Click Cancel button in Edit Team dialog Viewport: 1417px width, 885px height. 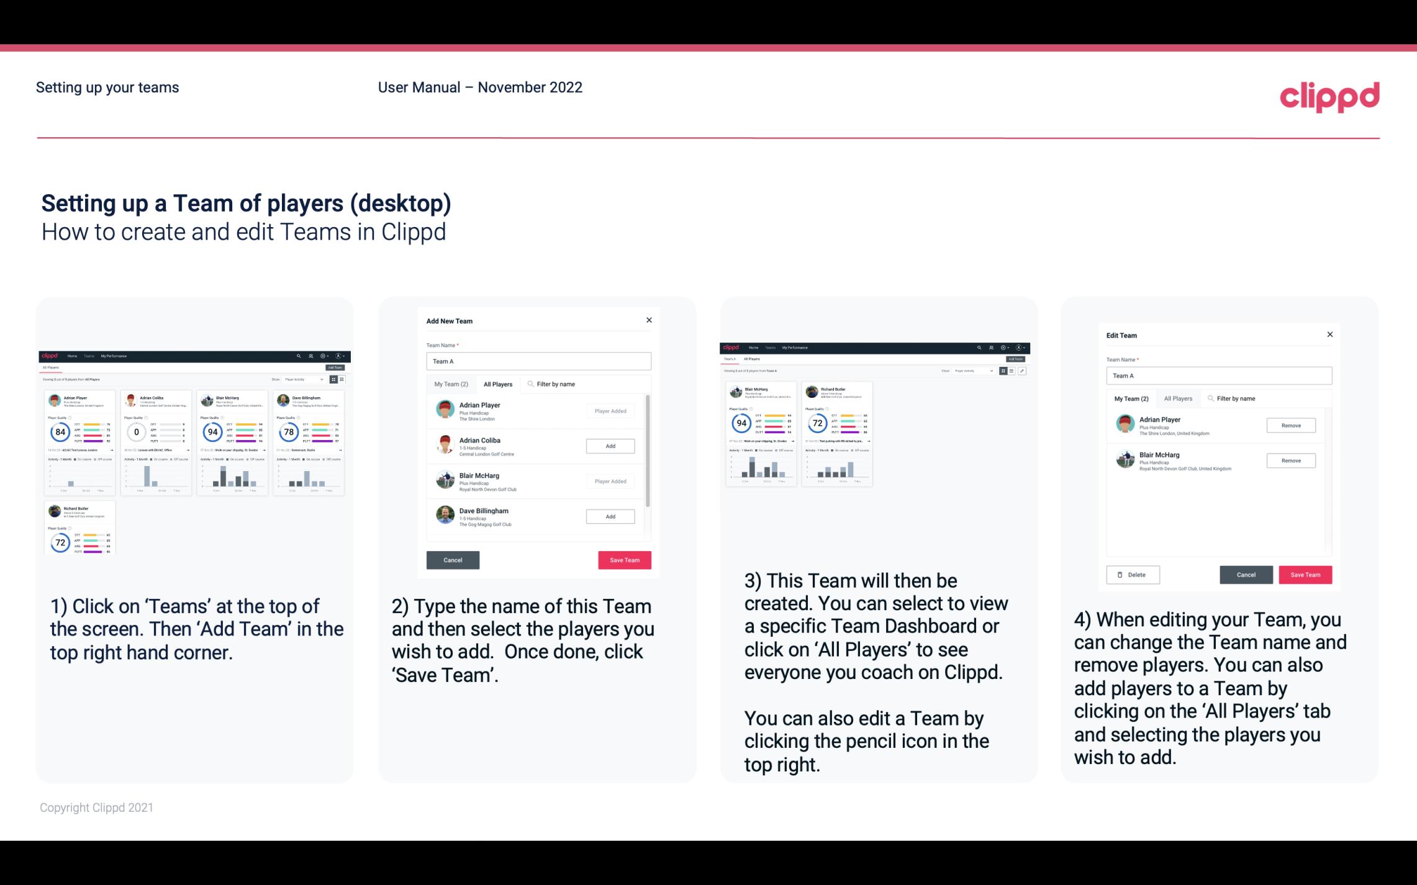click(1247, 574)
